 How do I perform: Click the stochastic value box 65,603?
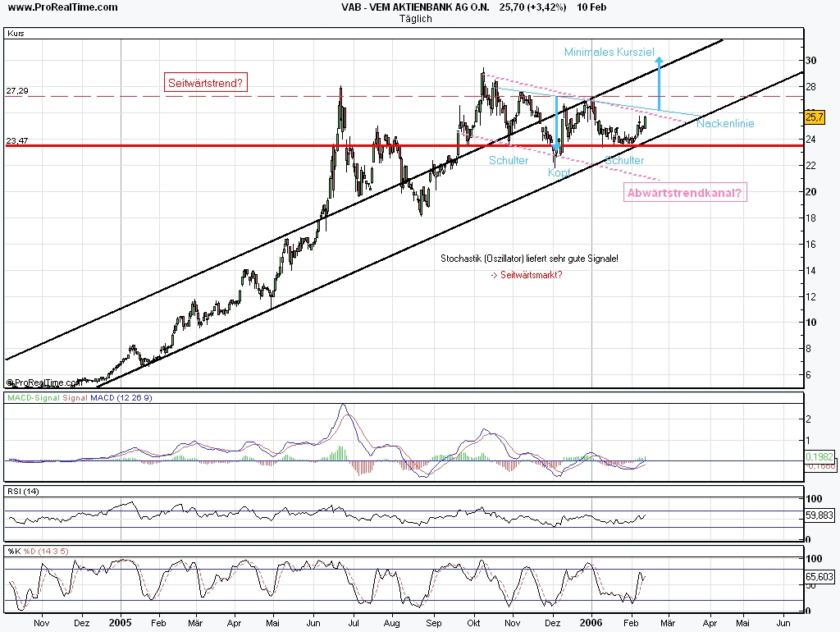tap(819, 577)
